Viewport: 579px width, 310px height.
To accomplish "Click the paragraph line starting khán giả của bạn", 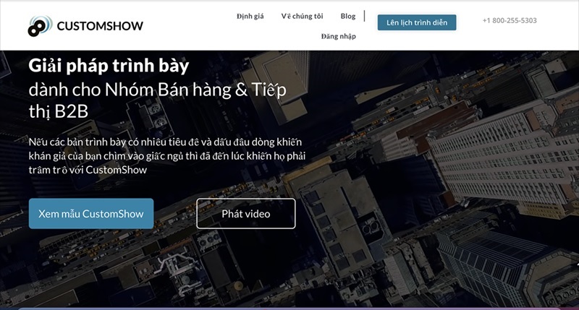I will pos(167,156).
